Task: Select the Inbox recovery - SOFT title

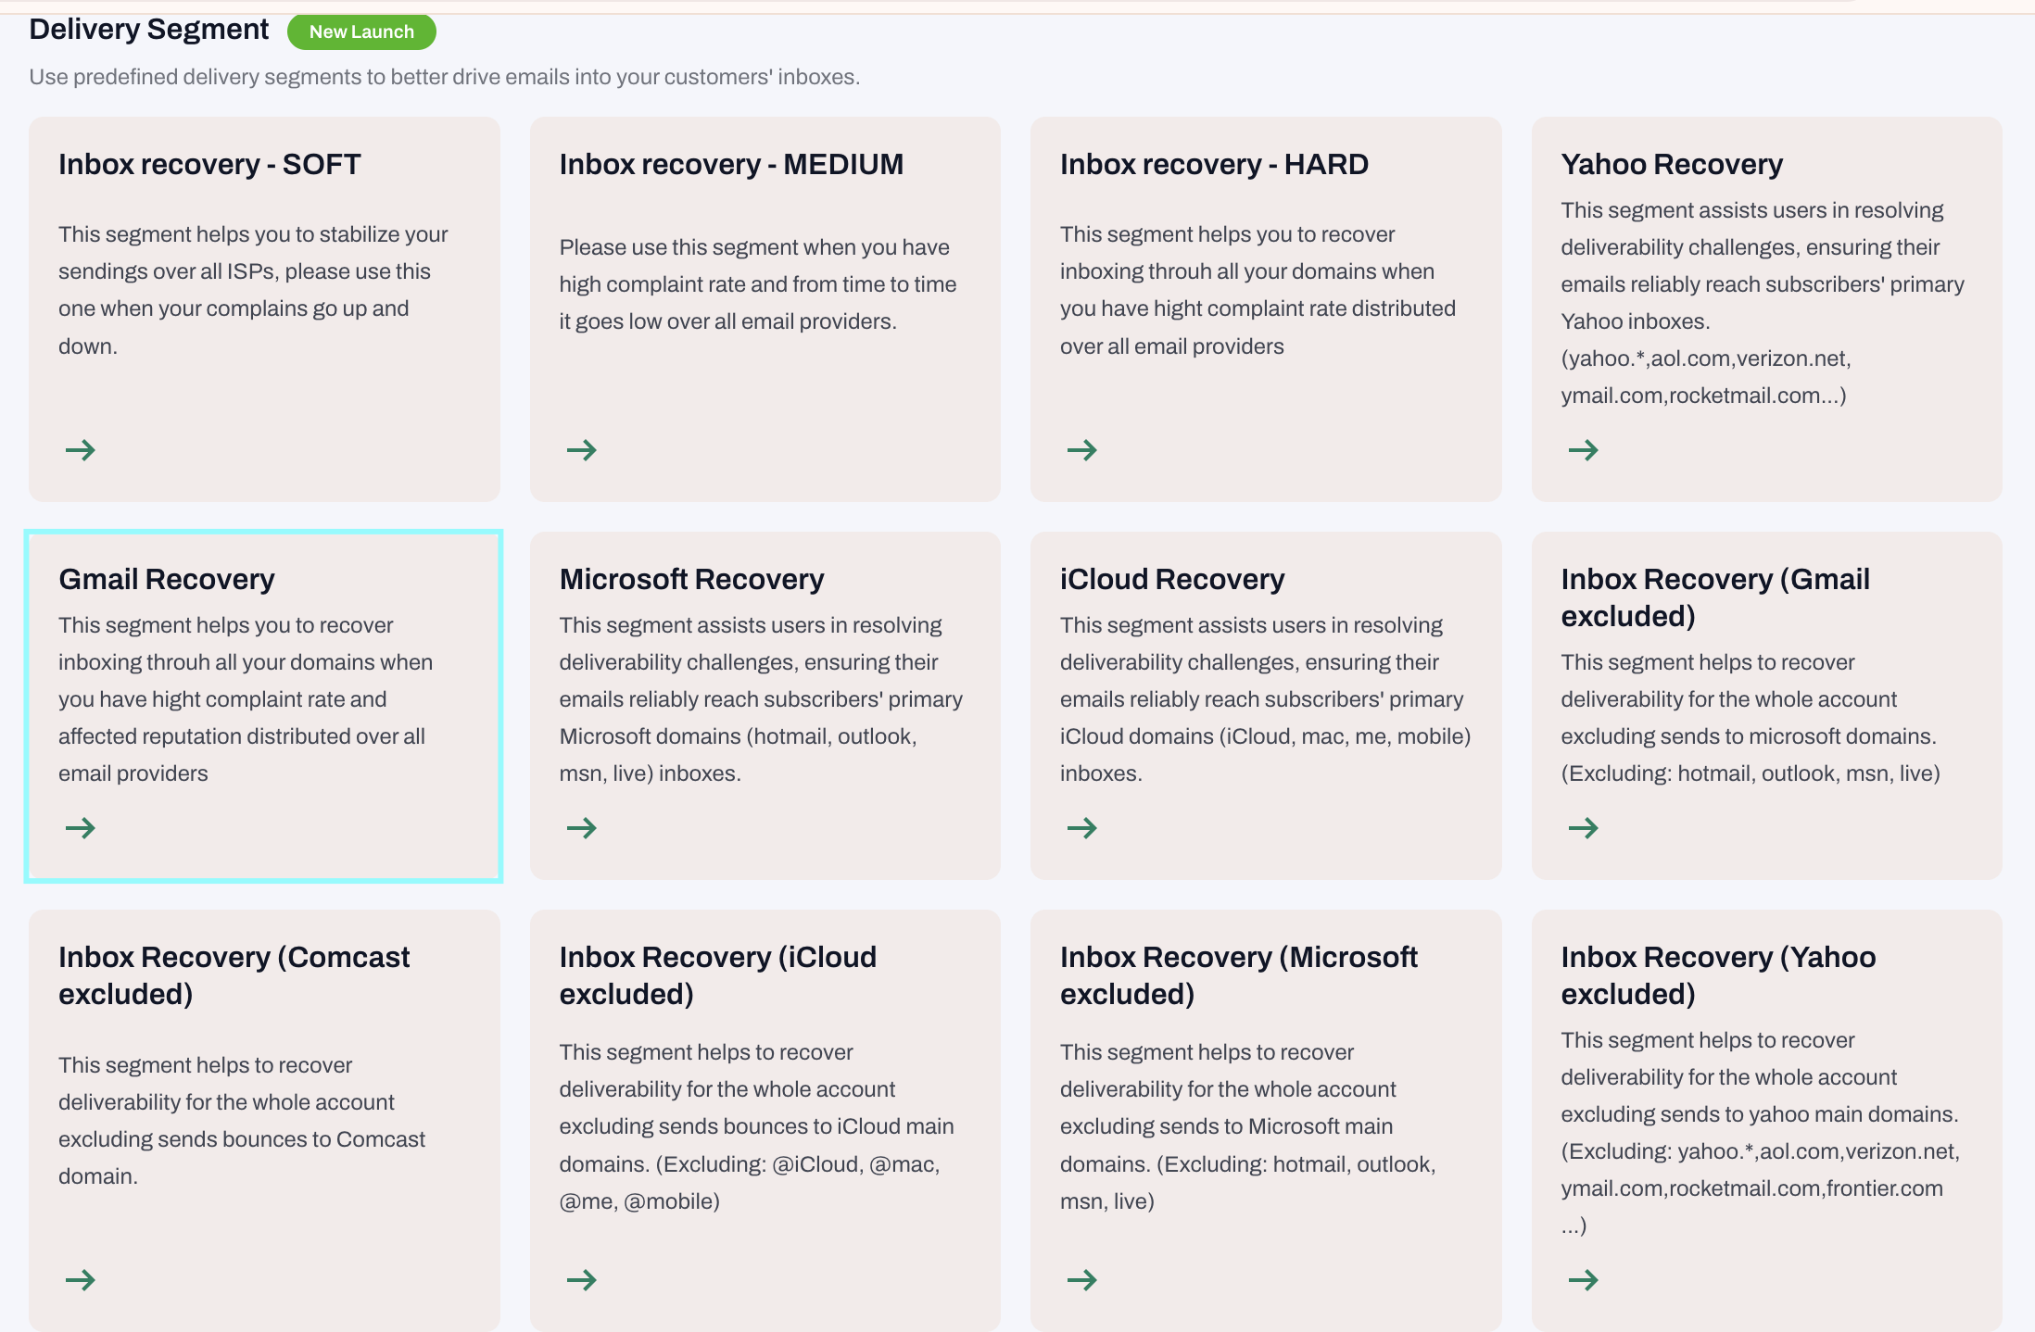Action: point(209,164)
